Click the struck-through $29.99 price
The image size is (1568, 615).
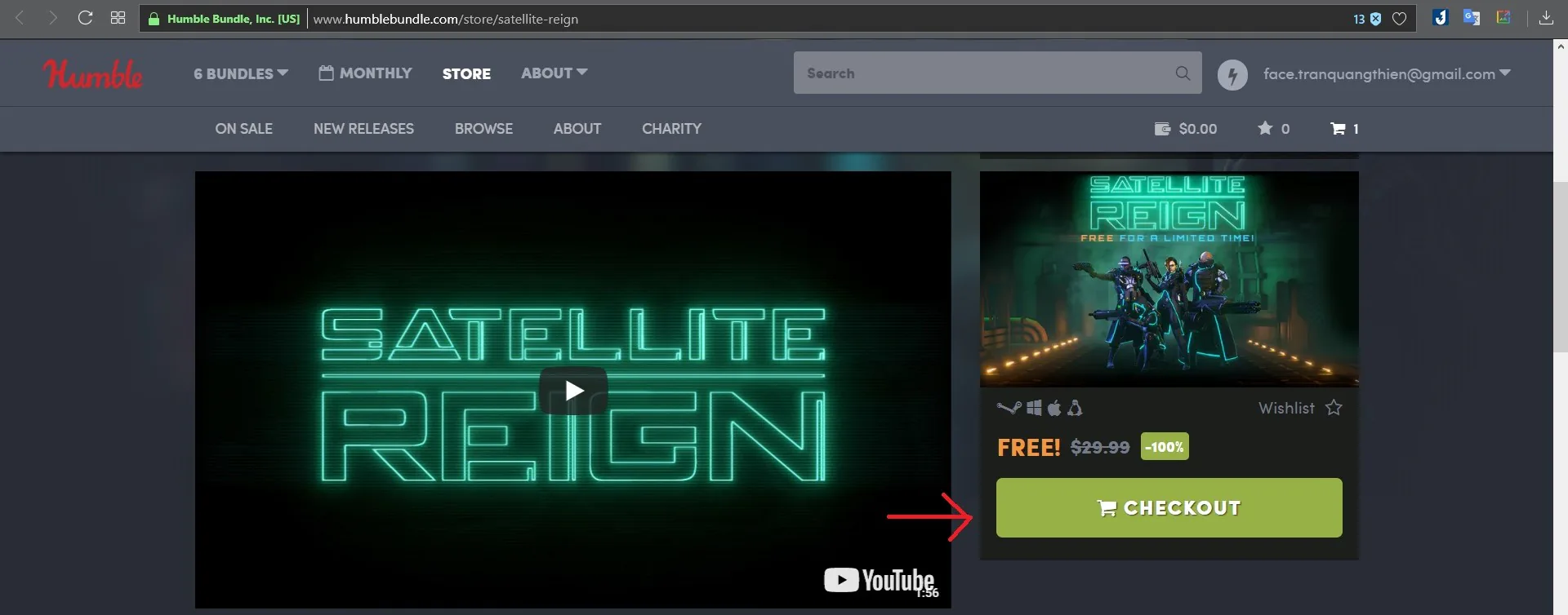(1100, 448)
